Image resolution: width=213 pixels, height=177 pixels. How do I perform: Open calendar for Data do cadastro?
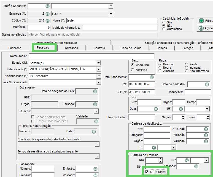(x=207, y=84)
